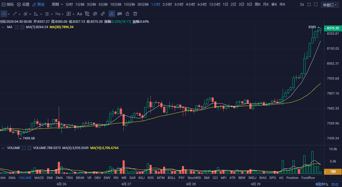Remove the MA indicator with X
This screenshot has width=342, height=187.
(22, 27)
